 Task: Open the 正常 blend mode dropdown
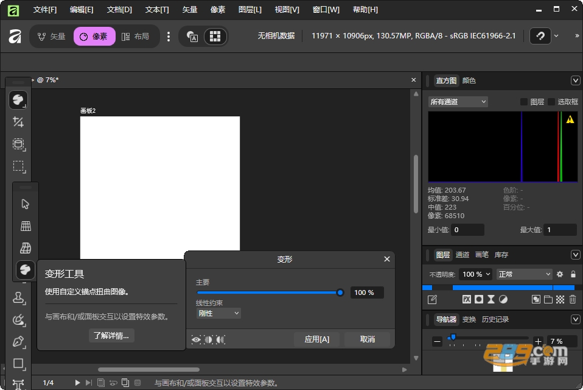point(524,274)
